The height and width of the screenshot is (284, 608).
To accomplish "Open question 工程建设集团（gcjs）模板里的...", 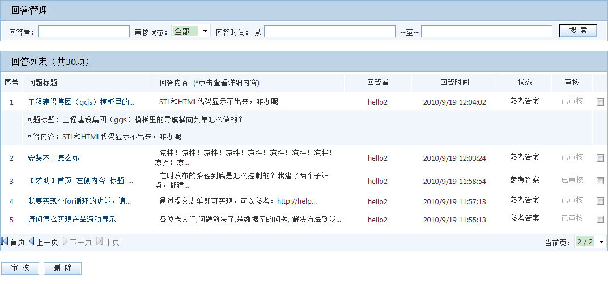I will click(x=81, y=102).
